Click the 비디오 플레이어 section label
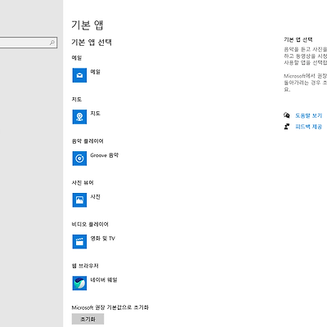Viewport: 327px width, 327px height. click(x=90, y=224)
